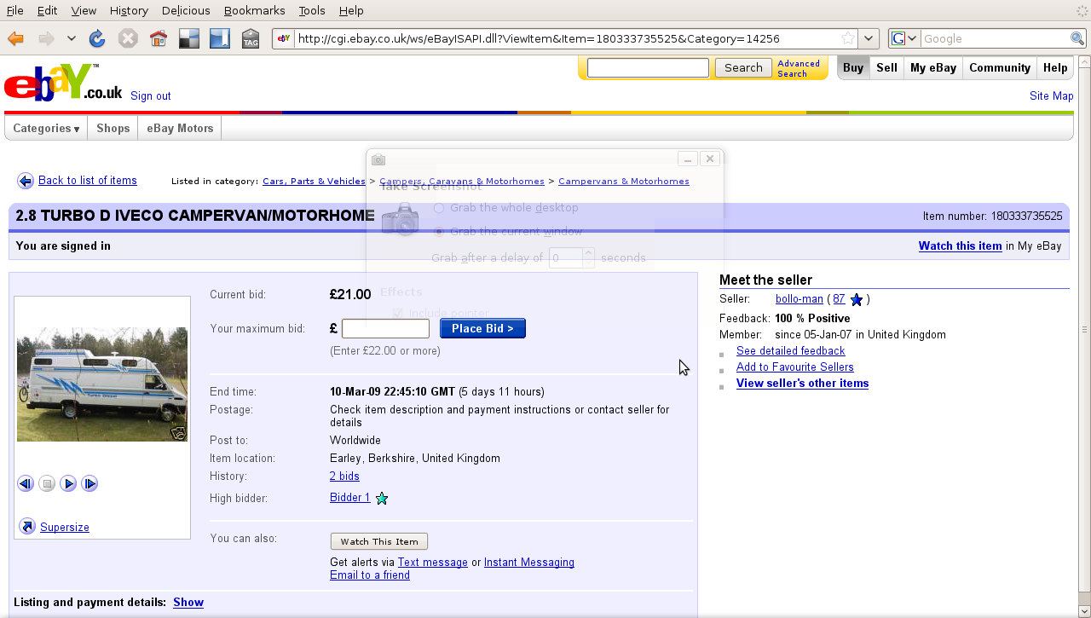Stop the image slideshow
The image size is (1091, 618).
pos(47,483)
